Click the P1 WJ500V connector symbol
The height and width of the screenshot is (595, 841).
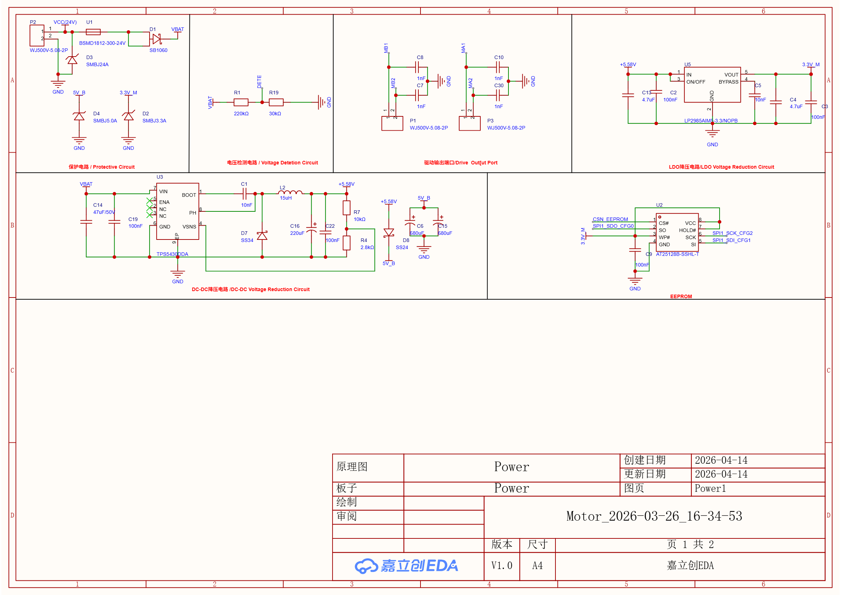(392, 123)
